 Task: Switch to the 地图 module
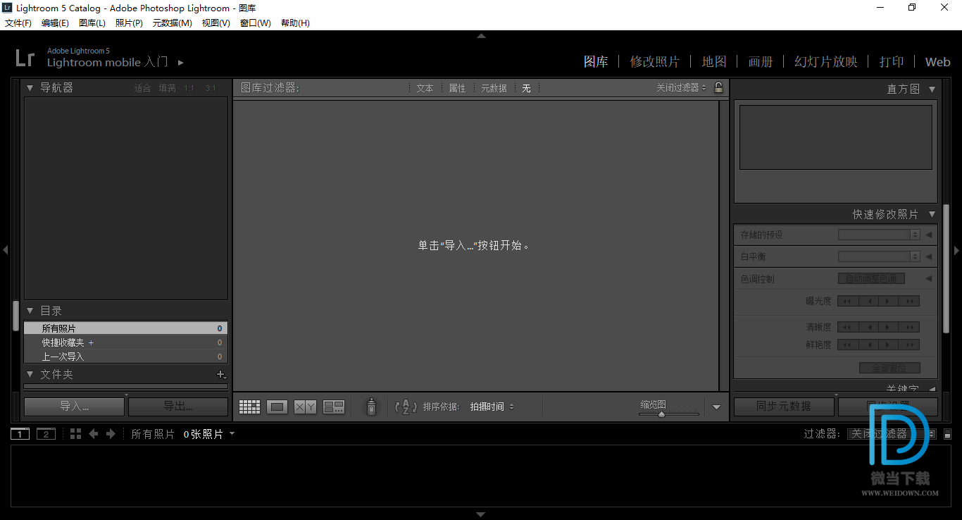tap(714, 62)
